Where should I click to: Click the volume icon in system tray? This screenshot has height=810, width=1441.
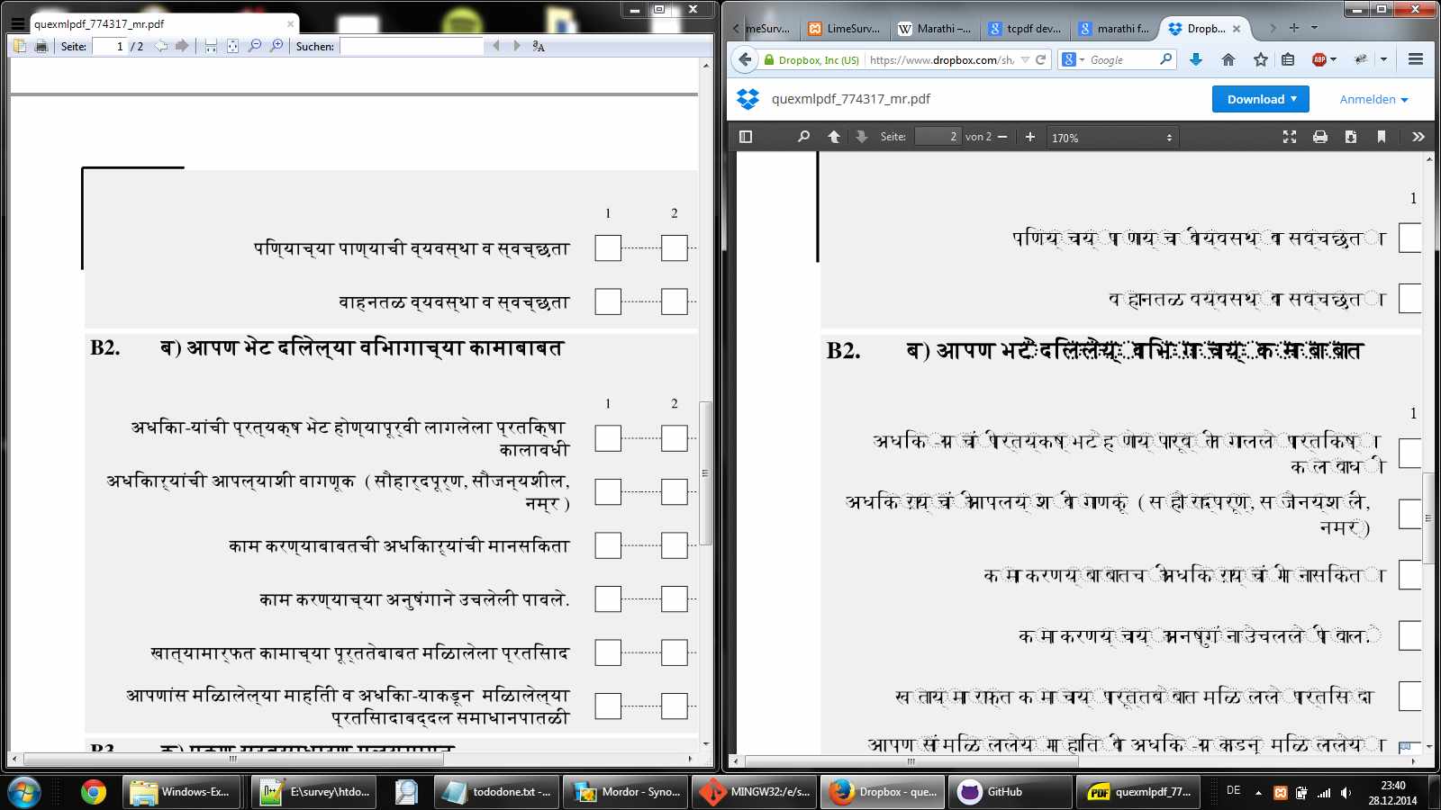coord(1346,793)
